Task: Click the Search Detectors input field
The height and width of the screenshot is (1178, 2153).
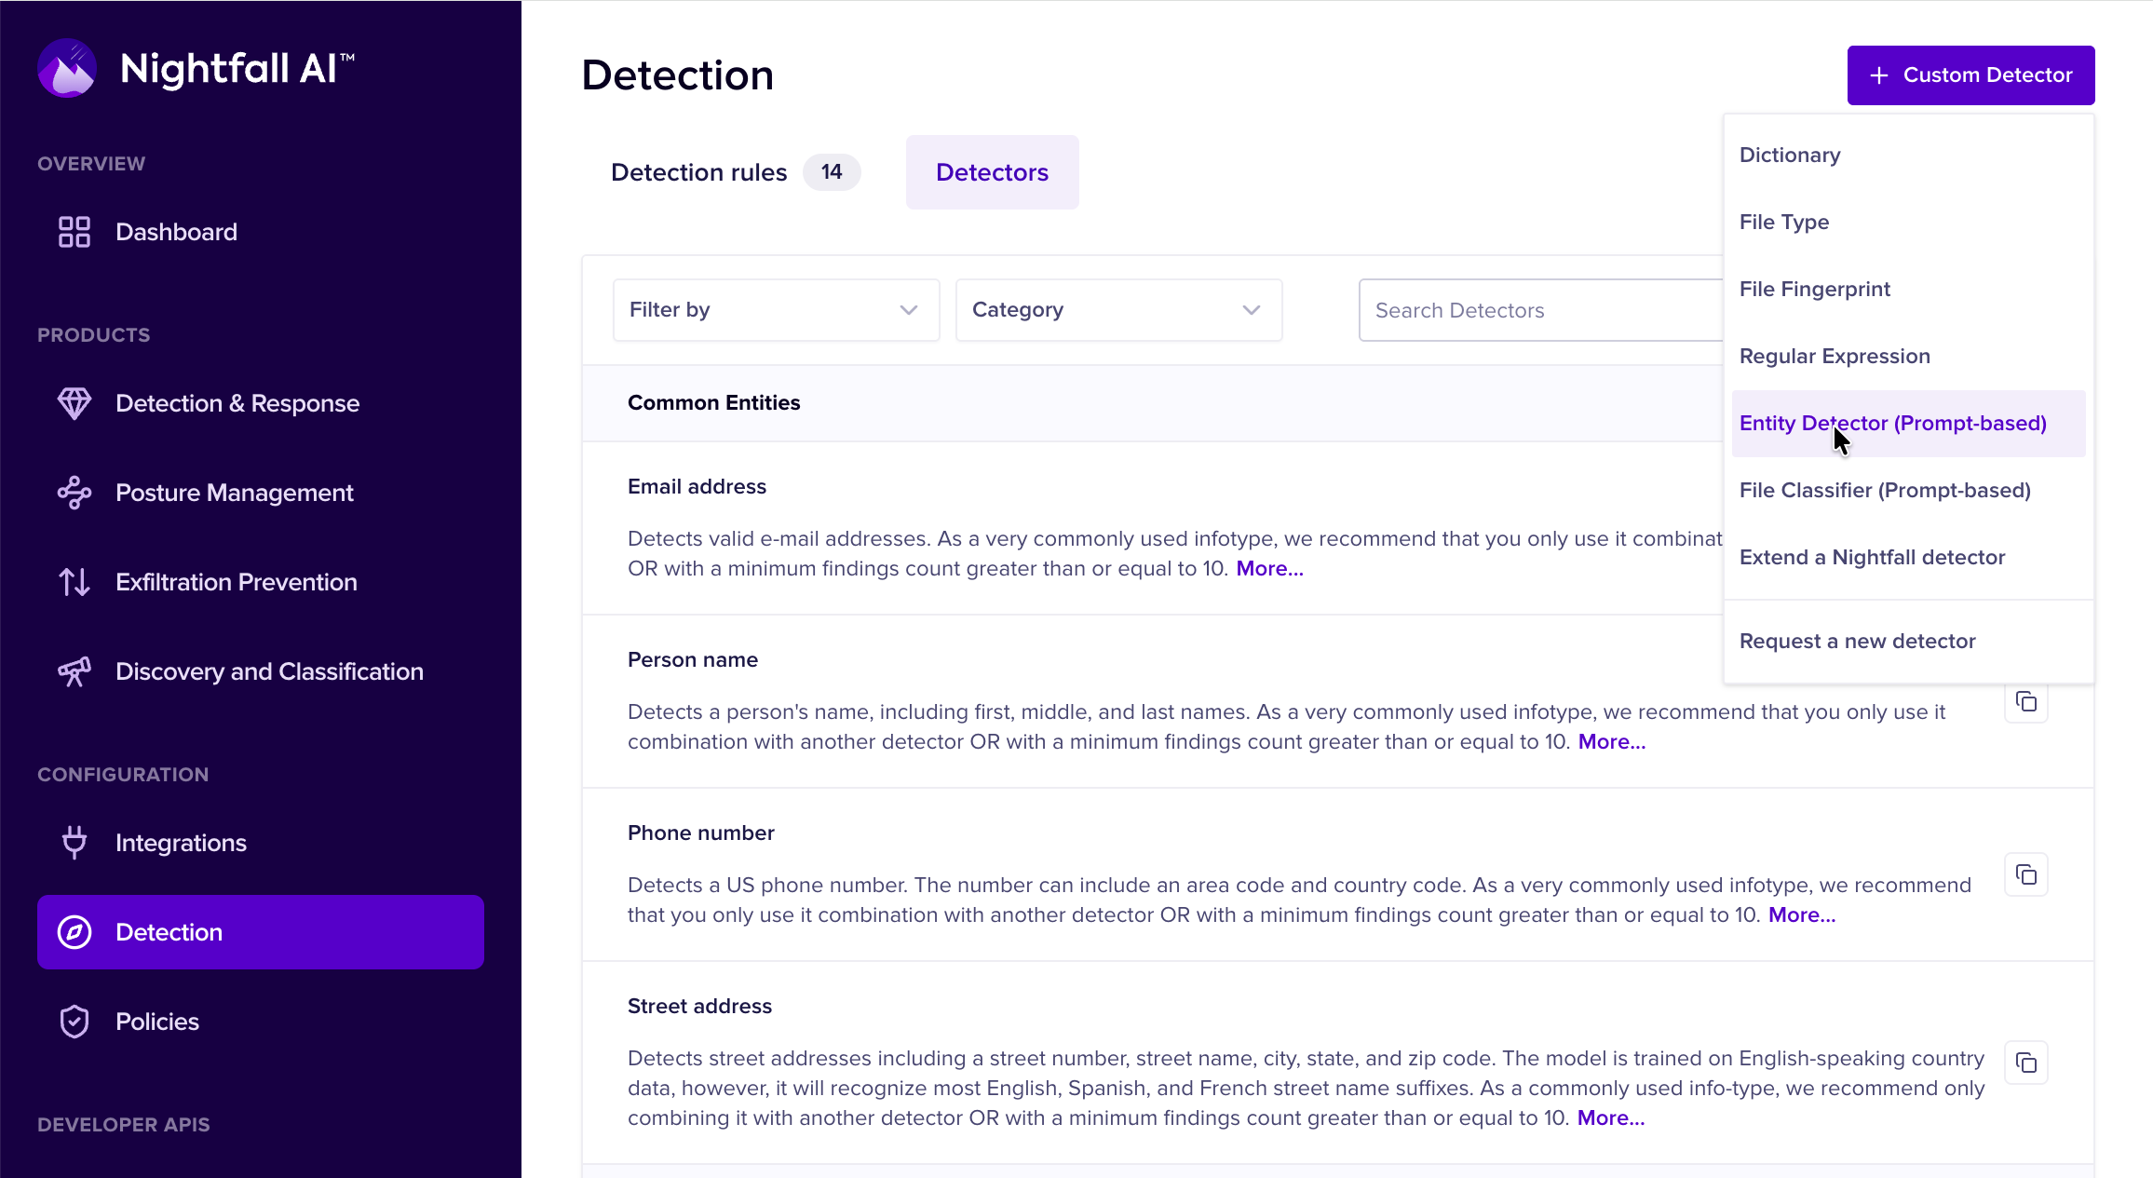Action: coord(1537,310)
